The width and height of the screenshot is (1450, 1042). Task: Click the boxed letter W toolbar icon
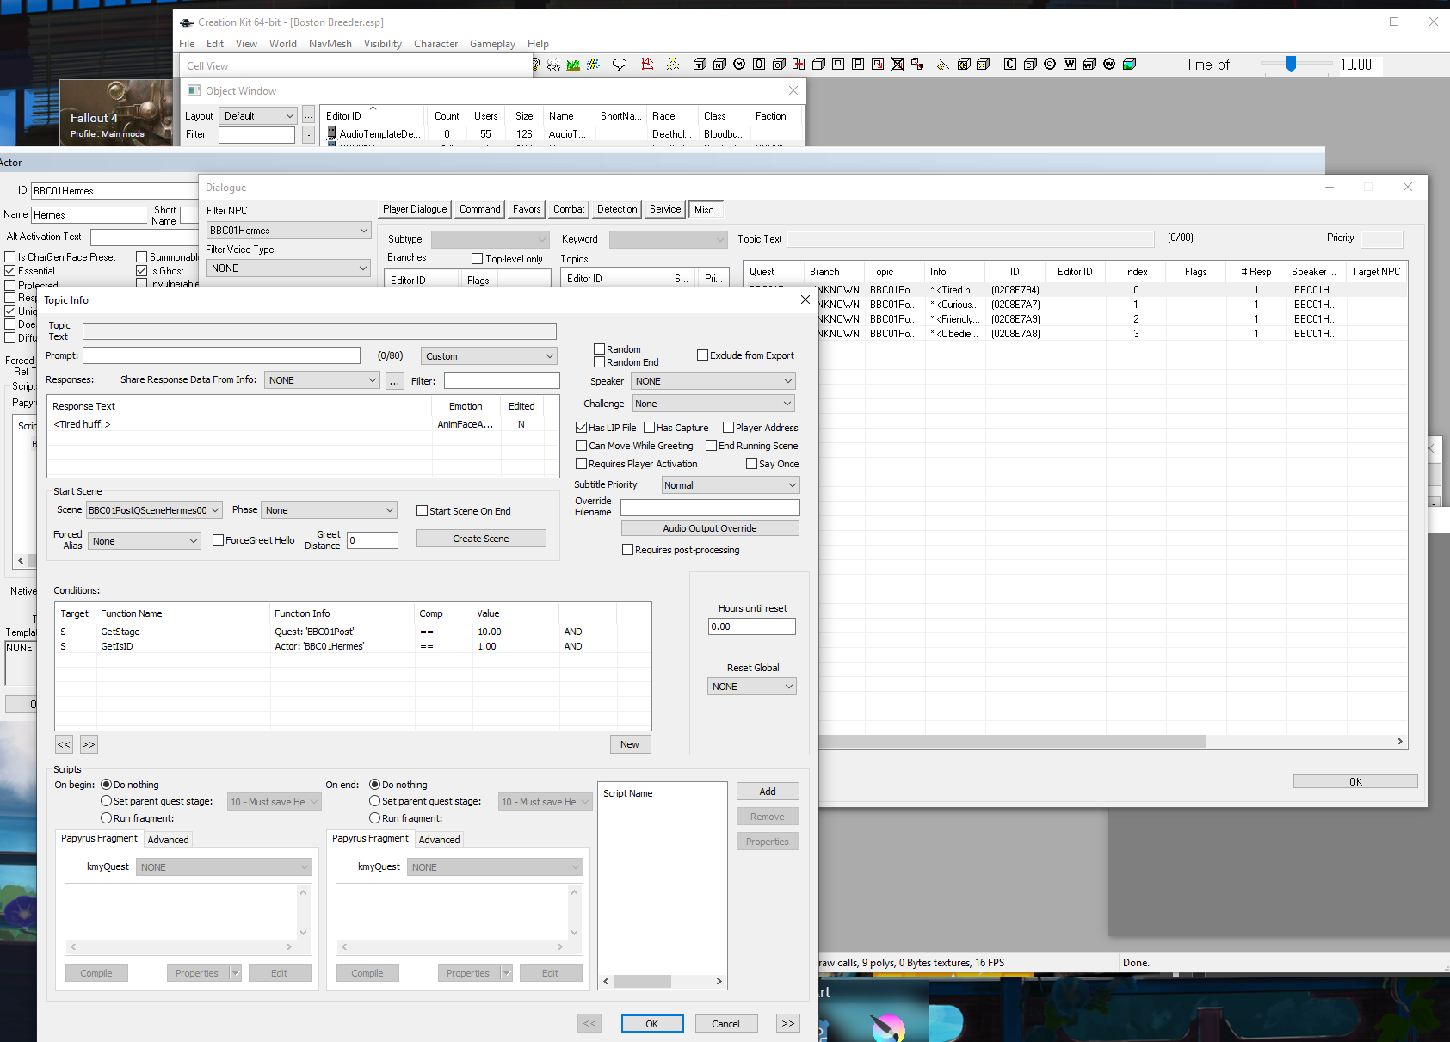[1070, 64]
